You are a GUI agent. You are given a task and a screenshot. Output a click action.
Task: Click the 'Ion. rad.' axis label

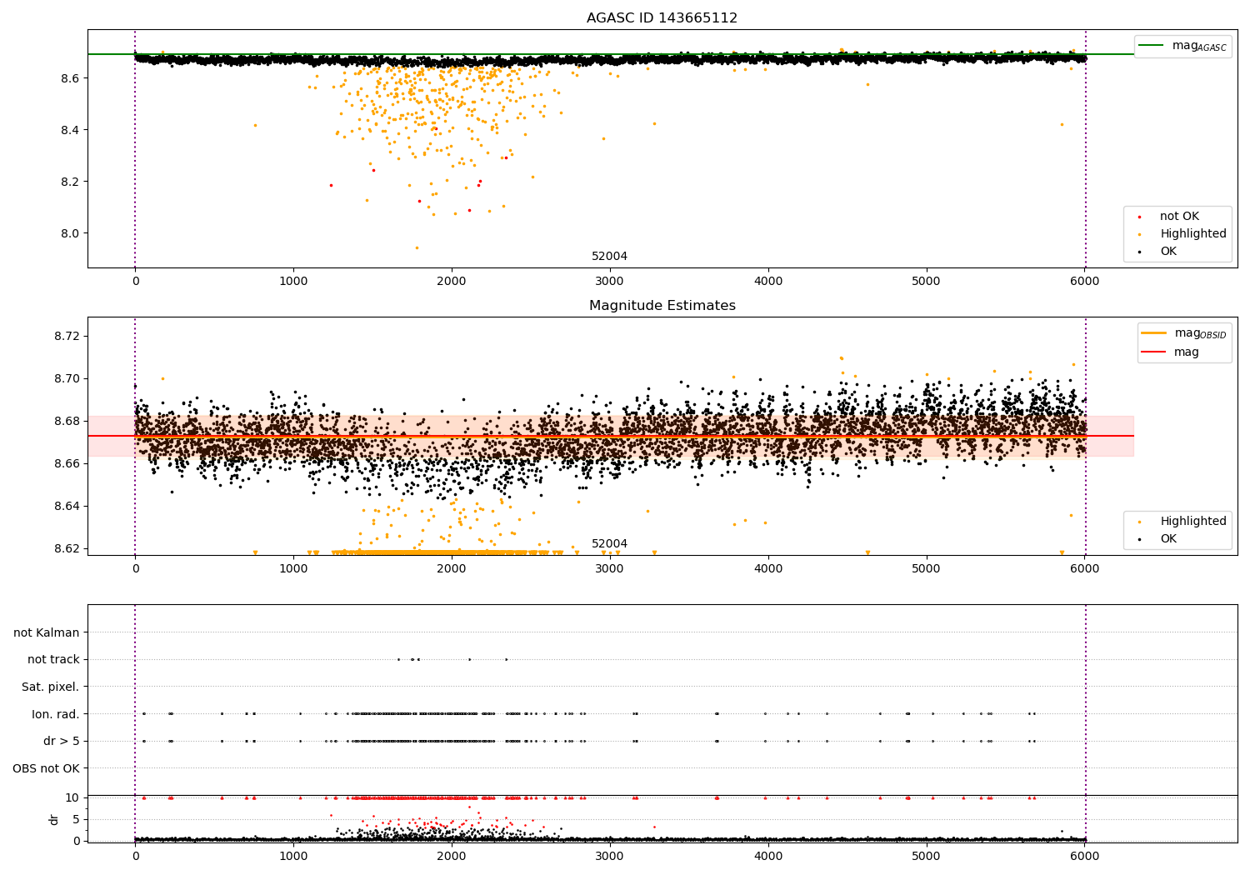click(x=56, y=714)
